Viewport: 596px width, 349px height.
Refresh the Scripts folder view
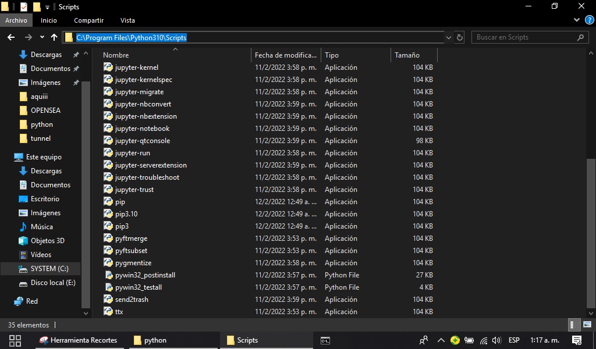pyautogui.click(x=460, y=37)
